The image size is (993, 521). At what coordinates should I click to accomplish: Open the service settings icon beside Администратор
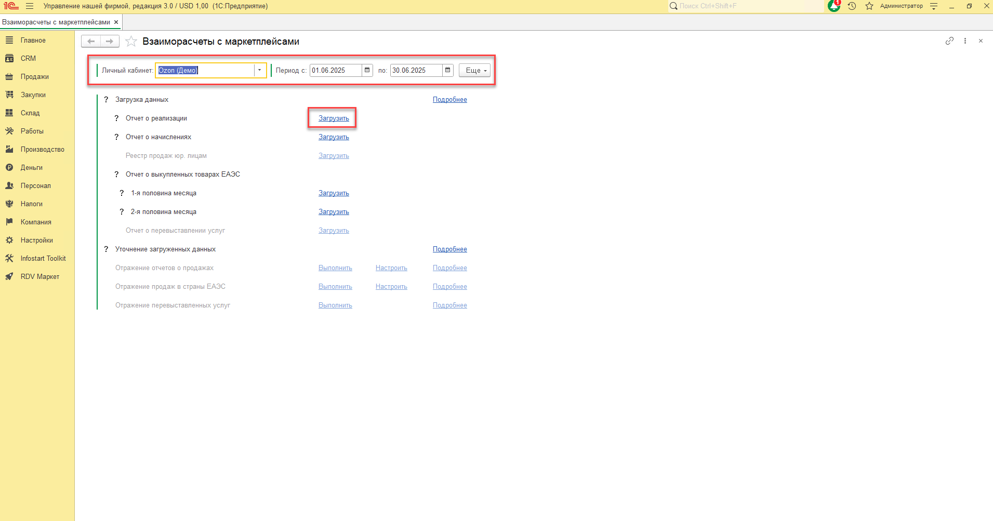tap(934, 6)
